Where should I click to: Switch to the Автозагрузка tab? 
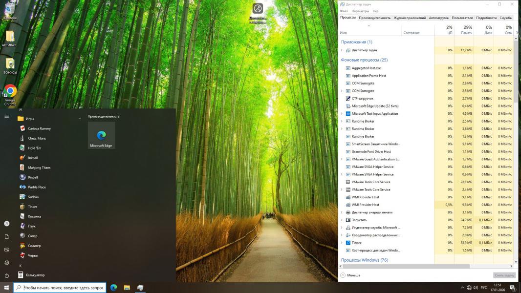click(x=438, y=18)
